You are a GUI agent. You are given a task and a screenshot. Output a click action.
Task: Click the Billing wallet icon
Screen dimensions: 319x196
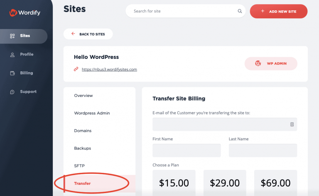point(12,73)
